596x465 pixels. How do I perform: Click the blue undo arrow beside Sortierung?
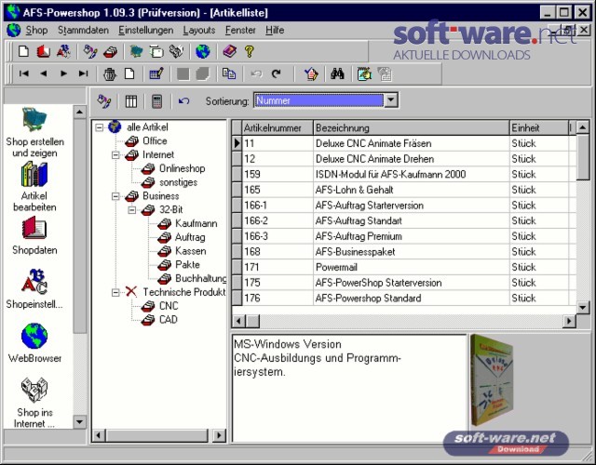tap(184, 101)
